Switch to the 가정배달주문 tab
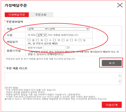 pos(17,15)
